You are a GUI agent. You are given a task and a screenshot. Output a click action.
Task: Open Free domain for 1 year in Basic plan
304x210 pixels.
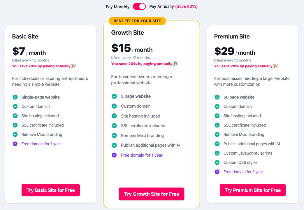[41, 144]
